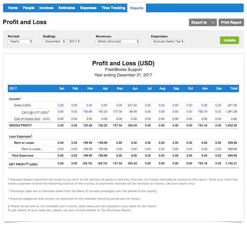Open the Period dropdown showing Yearly

click(x=20, y=41)
